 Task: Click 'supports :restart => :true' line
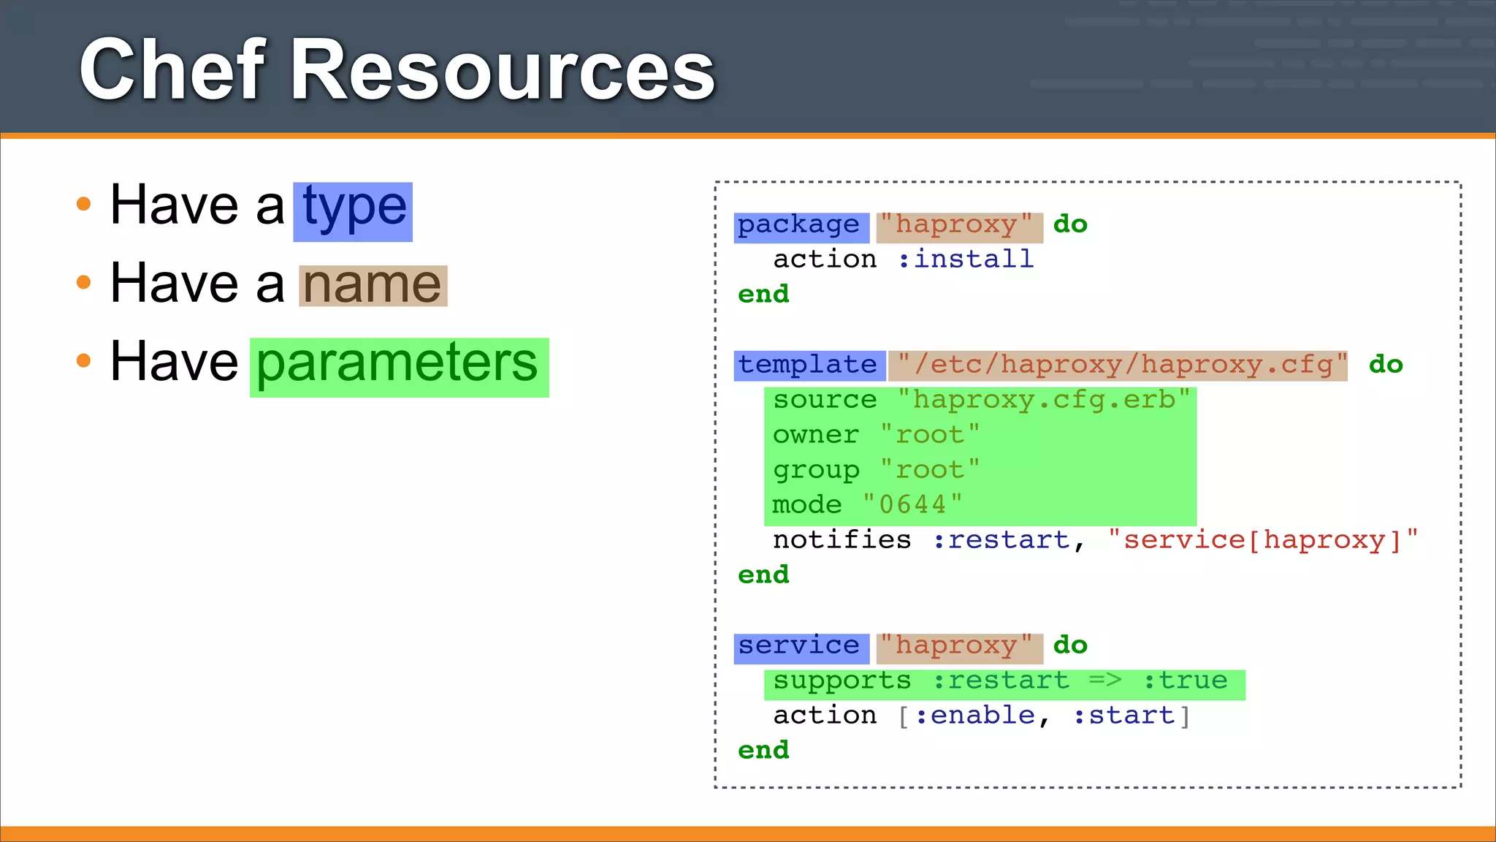pyautogui.click(x=1001, y=681)
